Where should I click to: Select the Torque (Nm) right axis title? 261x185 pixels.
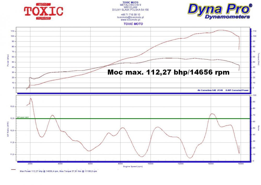point(258,59)
